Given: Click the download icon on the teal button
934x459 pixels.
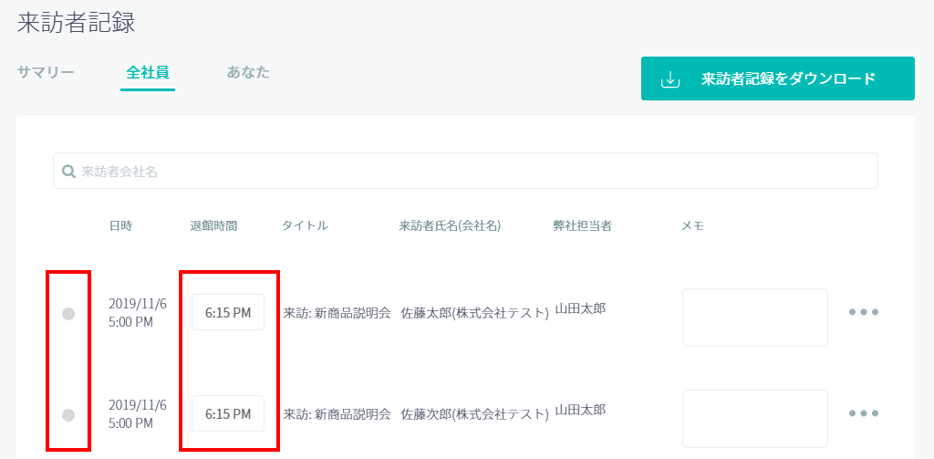Looking at the screenshot, I should tap(670, 78).
